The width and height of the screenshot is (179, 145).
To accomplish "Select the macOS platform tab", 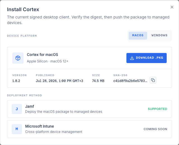I will 138,36.
